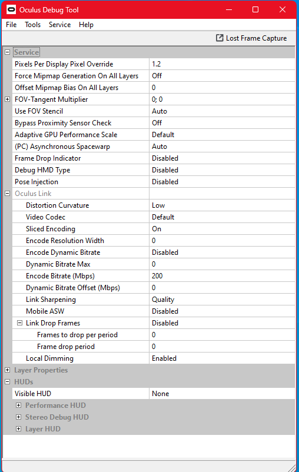Close the Oculus Debug Tool window

pyautogui.click(x=283, y=9)
